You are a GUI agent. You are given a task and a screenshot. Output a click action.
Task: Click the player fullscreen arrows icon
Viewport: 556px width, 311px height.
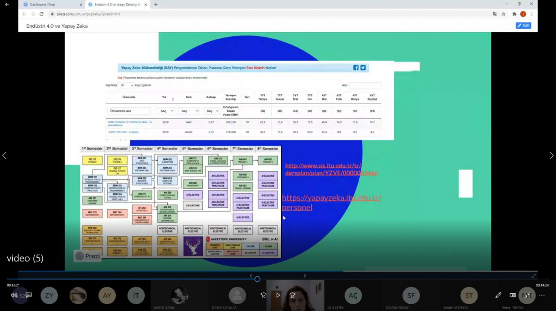[527, 295]
